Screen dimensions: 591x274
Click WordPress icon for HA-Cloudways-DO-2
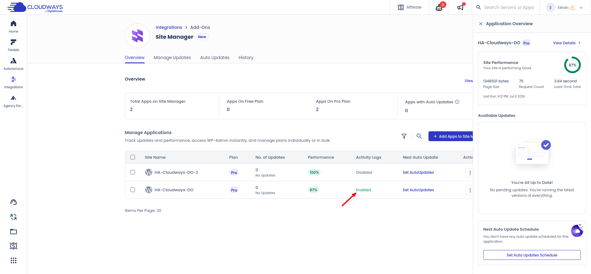coord(149,172)
